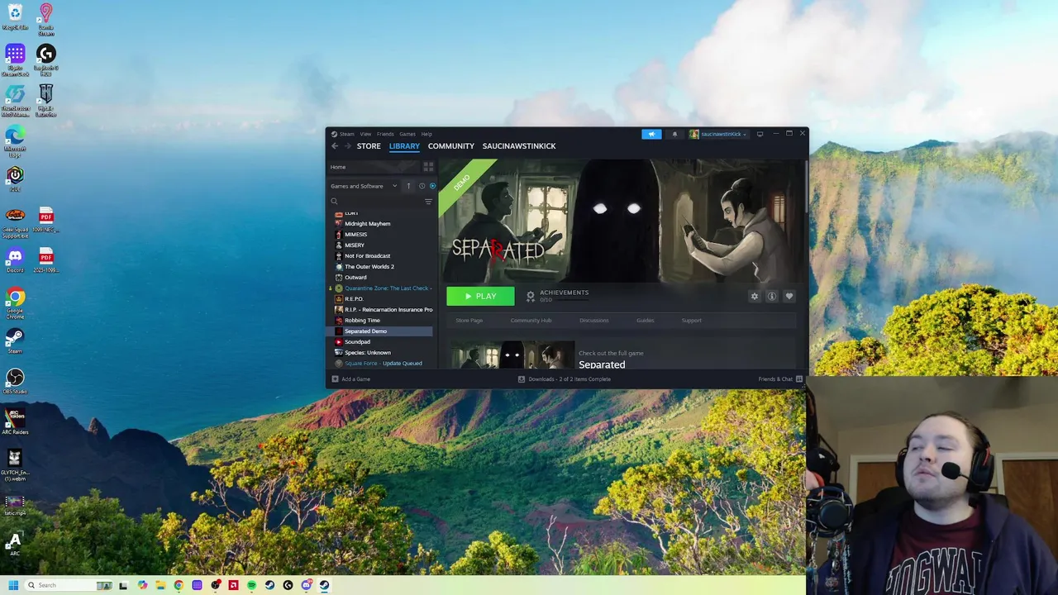Select R.E.P.O. in the library list
The height and width of the screenshot is (595, 1058).
pyautogui.click(x=380, y=299)
